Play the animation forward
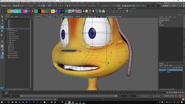Screen dimensions: 185x104 tap(176, 92)
